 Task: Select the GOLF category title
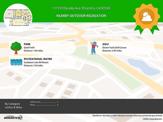tap(106, 44)
